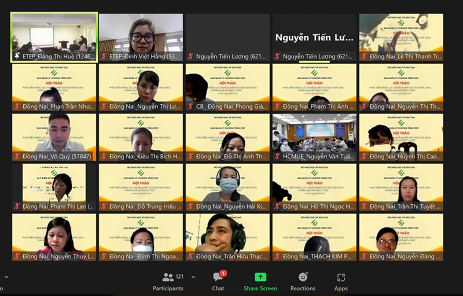The width and height of the screenshot is (463, 296).
Task: Click muted mic icon on HCMUE_Nguyễn Văn Tuấn tile
Action: 277,156
